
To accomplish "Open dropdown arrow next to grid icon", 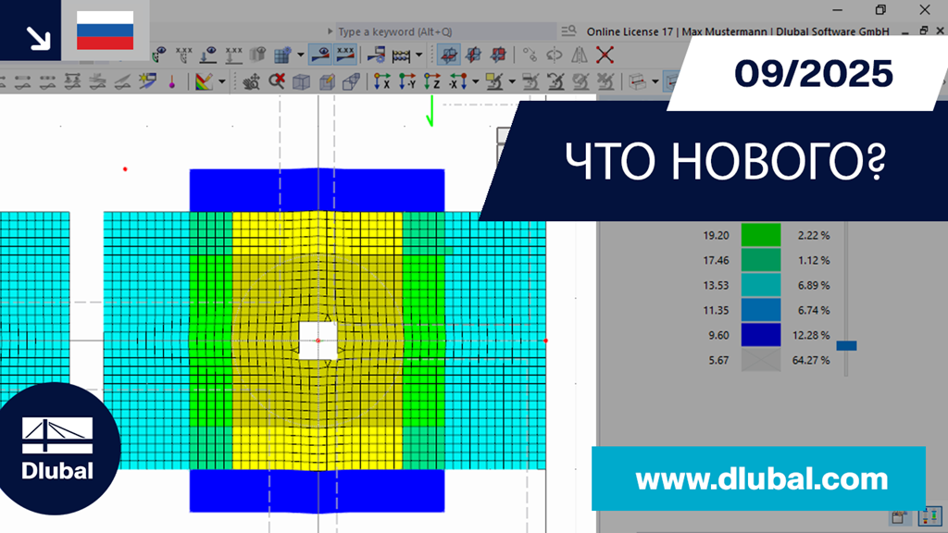I will tap(301, 55).
